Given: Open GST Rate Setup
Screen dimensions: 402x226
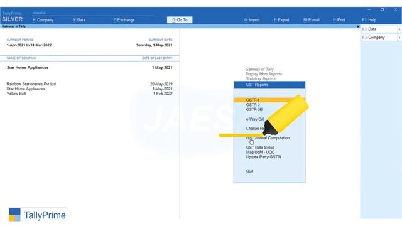Looking at the screenshot, I should [260, 148].
